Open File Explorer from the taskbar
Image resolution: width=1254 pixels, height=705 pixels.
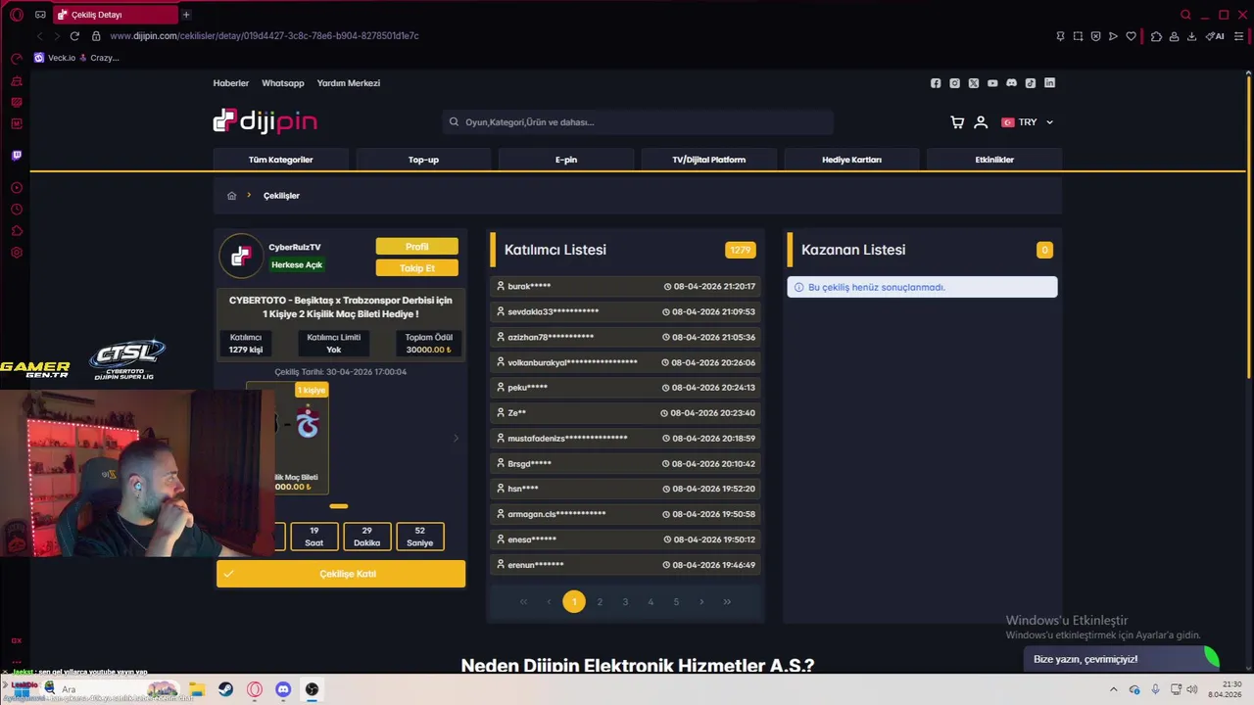(197, 689)
